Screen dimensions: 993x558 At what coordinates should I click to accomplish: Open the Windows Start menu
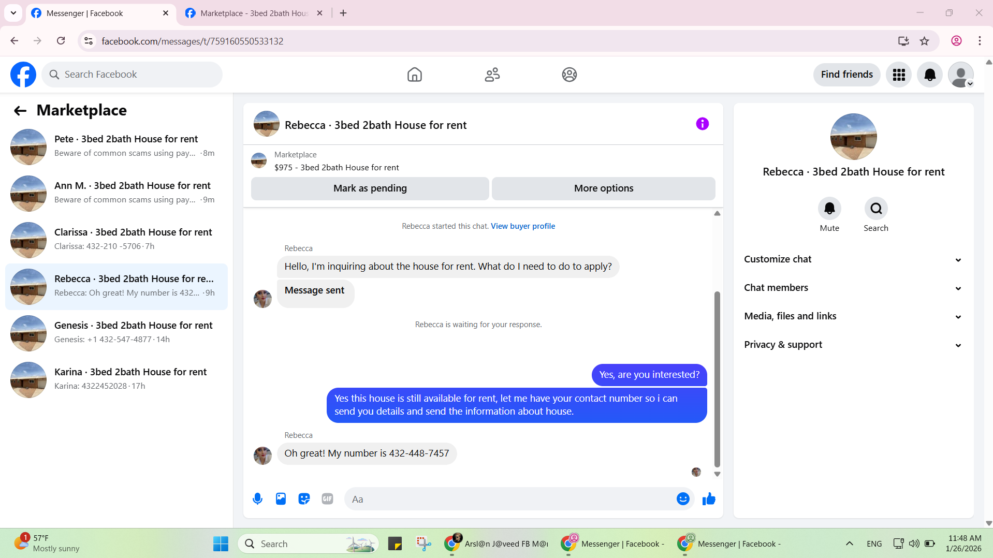point(221,544)
